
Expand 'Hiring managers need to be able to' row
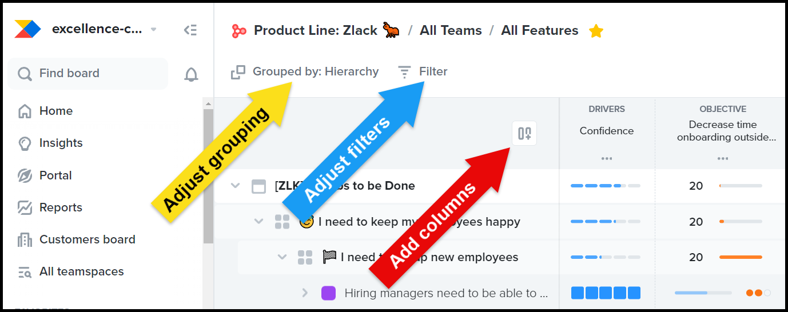(305, 293)
